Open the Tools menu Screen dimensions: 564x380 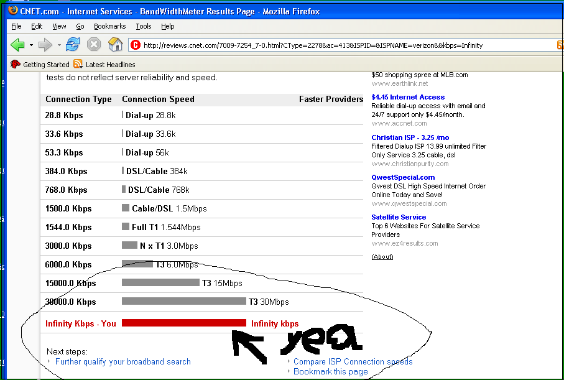144,26
